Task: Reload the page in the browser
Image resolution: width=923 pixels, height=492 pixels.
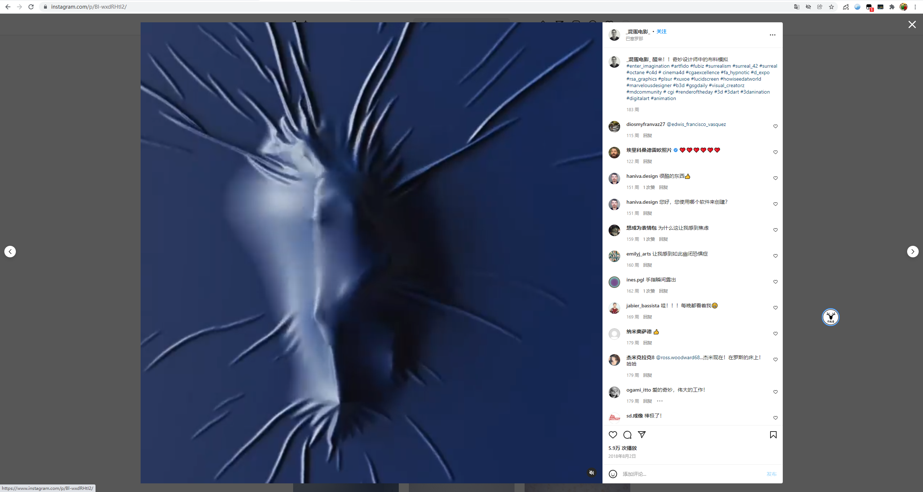Action: point(31,7)
